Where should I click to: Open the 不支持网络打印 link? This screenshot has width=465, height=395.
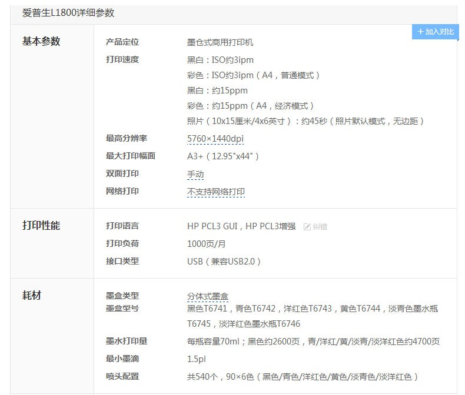(216, 192)
